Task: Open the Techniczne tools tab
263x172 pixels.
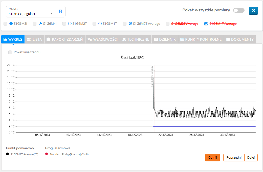Action: 136,39
